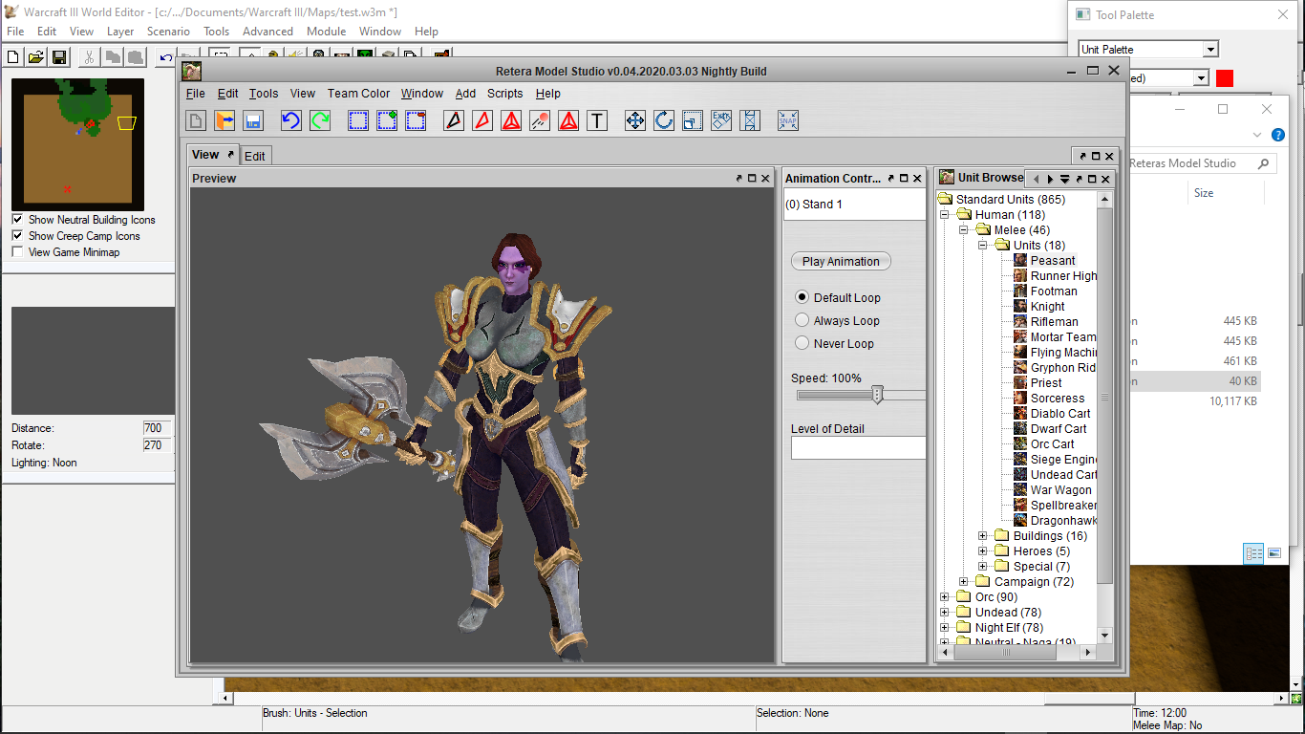Activate the Move four-arrow tool

pyautogui.click(x=635, y=120)
